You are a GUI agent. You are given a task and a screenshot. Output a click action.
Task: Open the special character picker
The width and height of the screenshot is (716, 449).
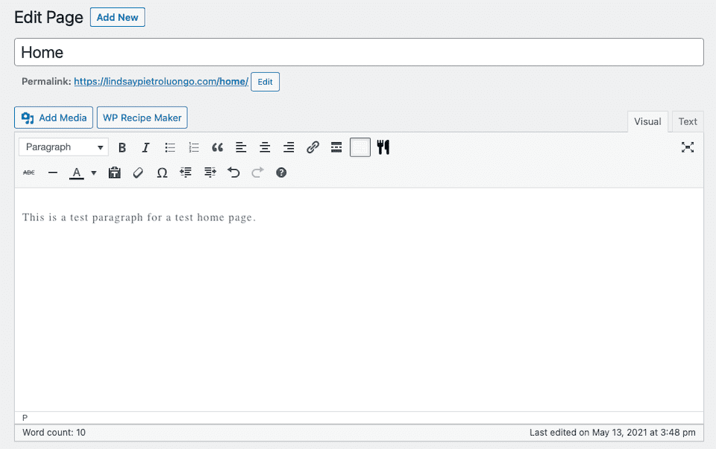[x=162, y=172]
